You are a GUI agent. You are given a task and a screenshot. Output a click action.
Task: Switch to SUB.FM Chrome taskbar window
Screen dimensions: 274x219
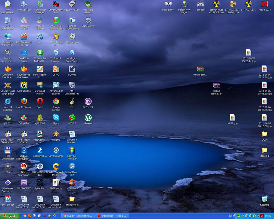(78, 216)
